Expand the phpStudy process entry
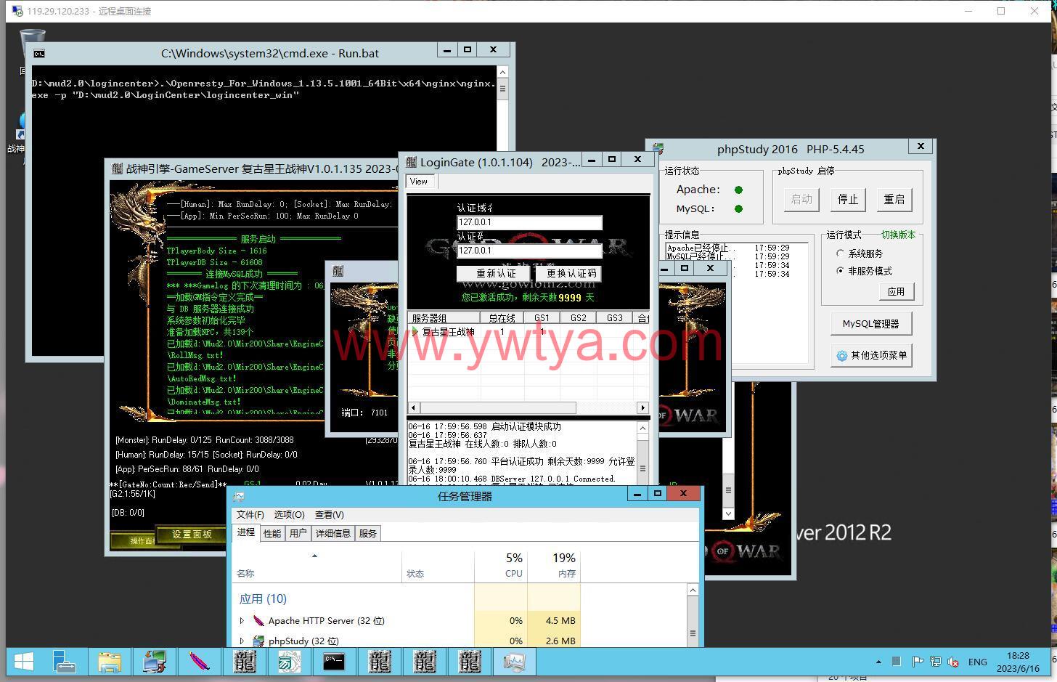 242,641
